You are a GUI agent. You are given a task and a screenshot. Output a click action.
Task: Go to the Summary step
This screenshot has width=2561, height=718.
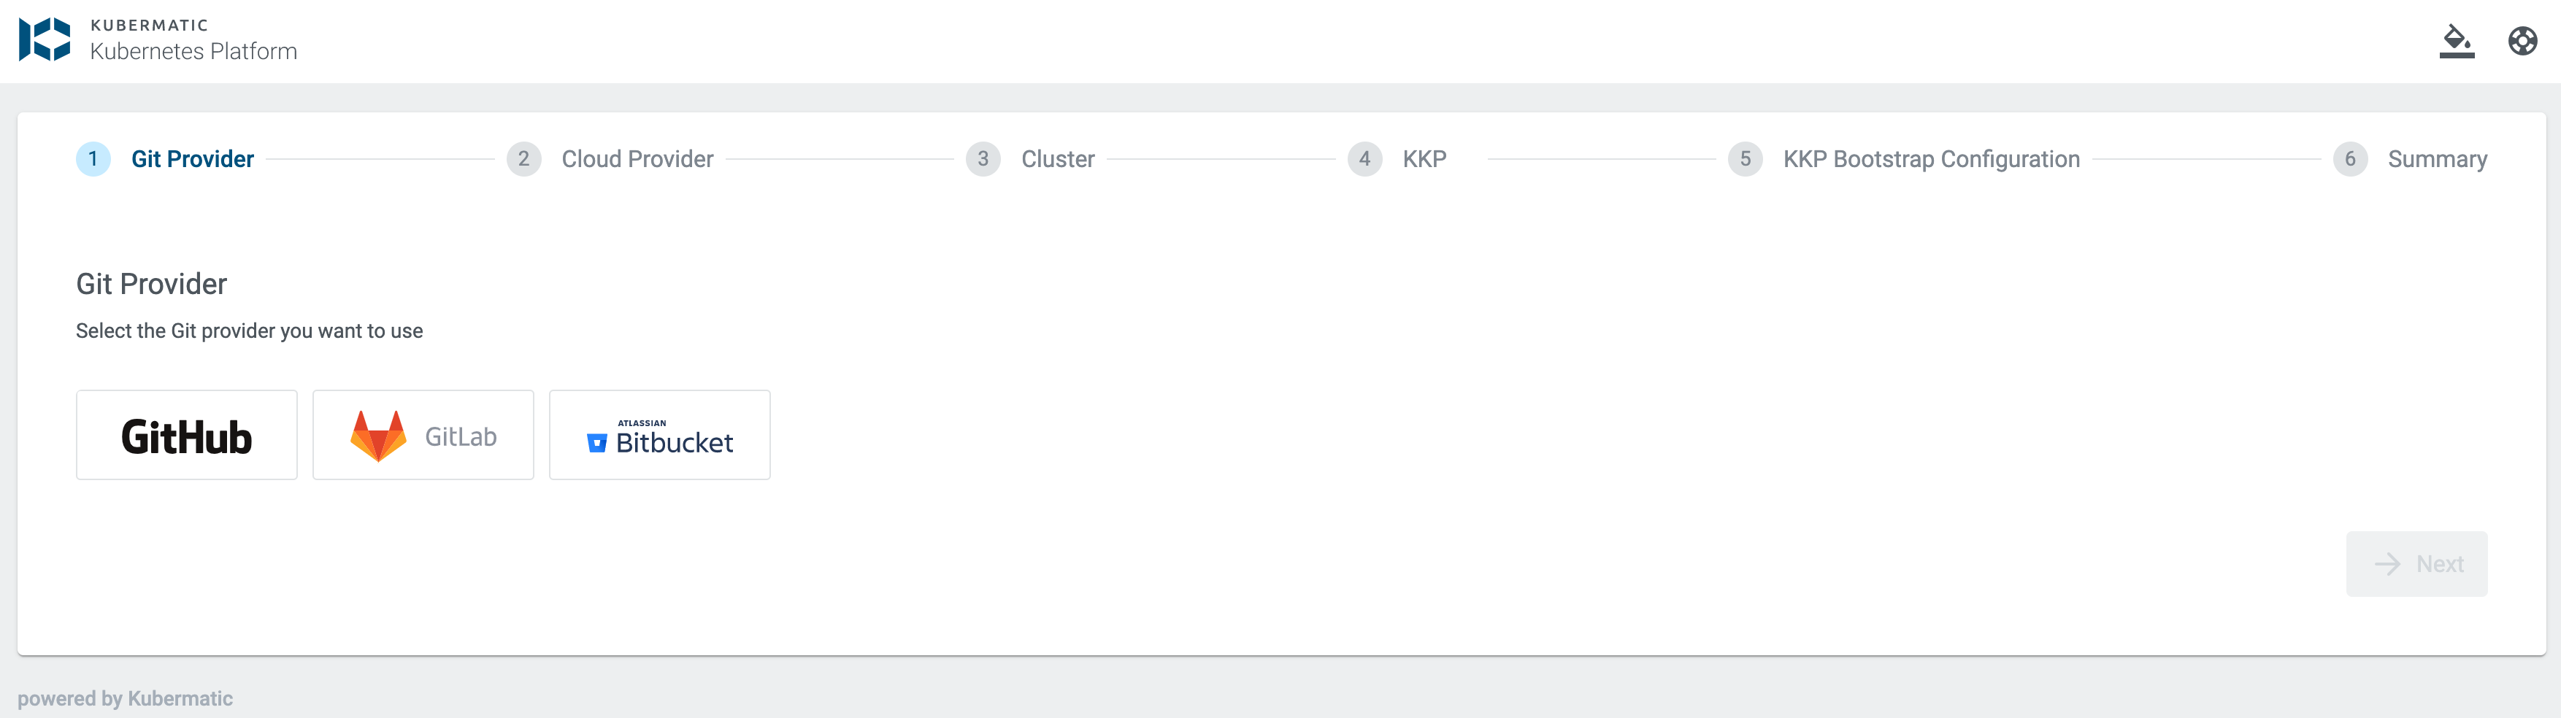pyautogui.click(x=2437, y=159)
